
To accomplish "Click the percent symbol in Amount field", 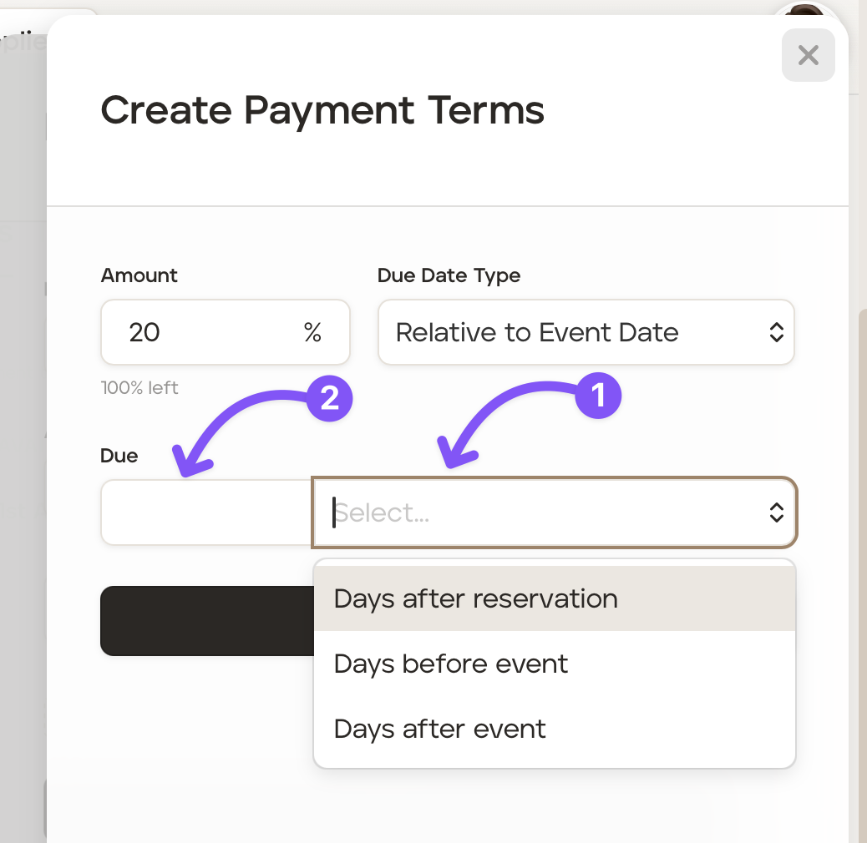I will 312,333.
